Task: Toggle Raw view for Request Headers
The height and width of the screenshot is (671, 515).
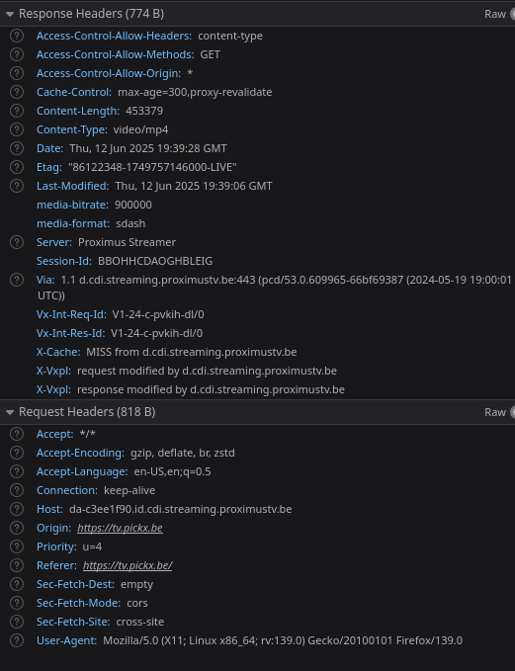Action: (499, 412)
